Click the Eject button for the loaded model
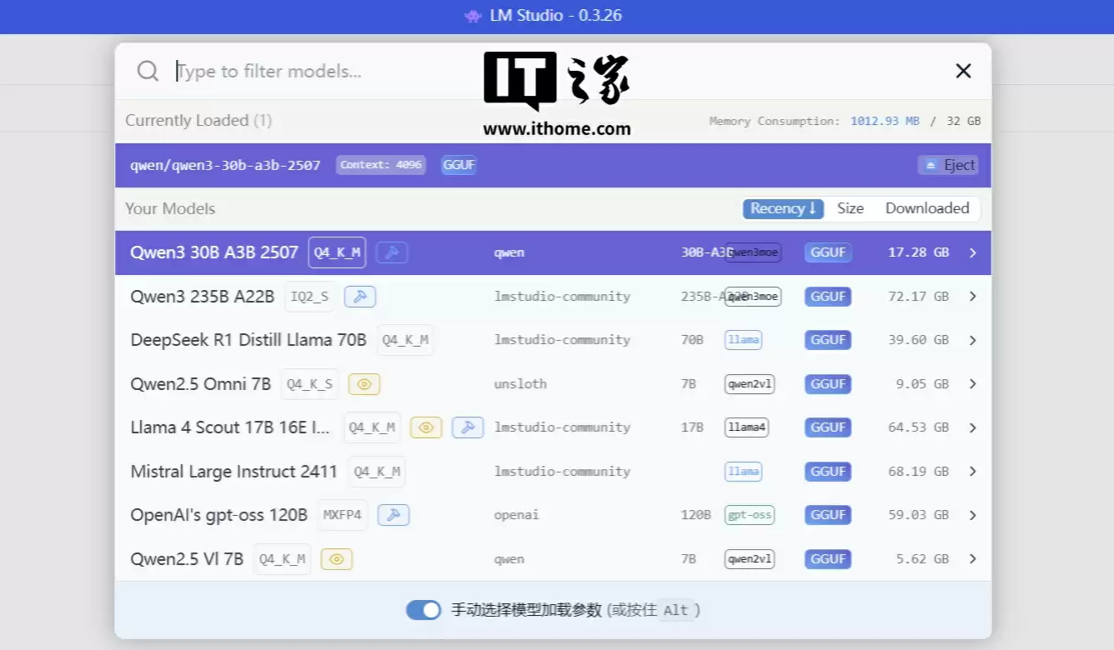The width and height of the screenshot is (1114, 650). point(948,164)
